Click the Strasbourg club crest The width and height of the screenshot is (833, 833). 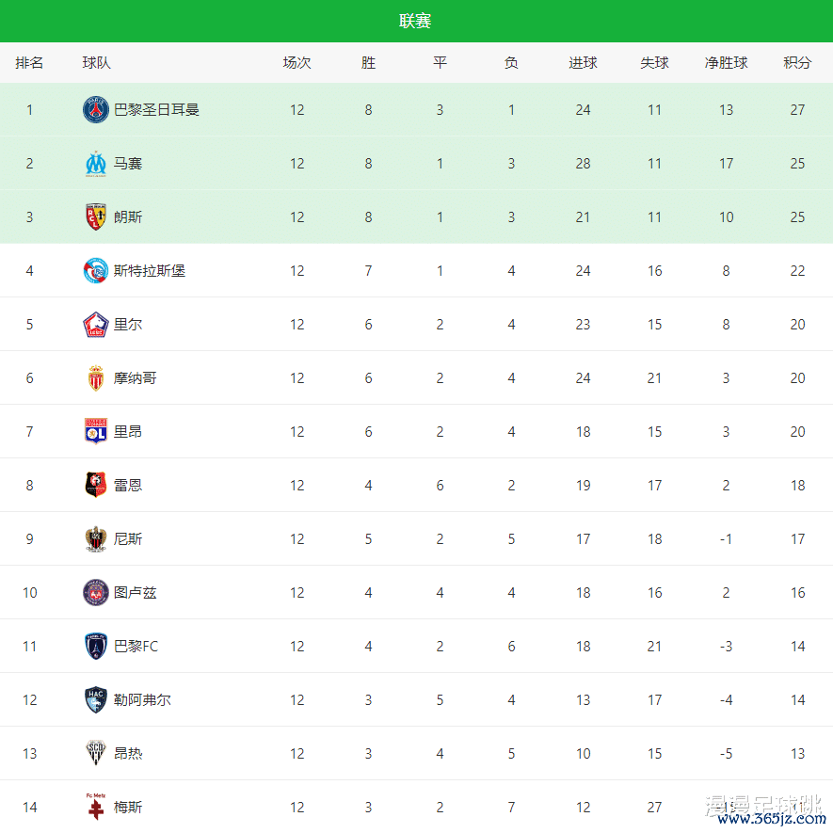[x=96, y=271]
